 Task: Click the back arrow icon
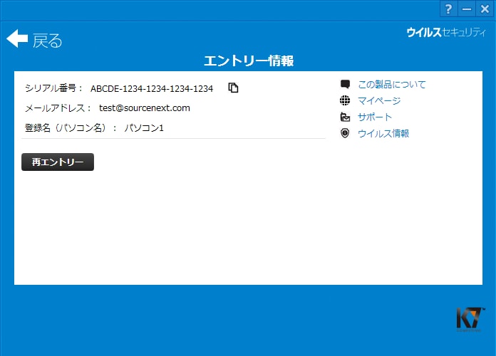tap(17, 38)
